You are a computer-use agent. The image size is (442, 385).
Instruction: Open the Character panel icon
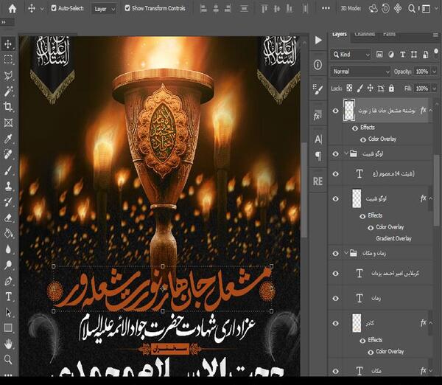(318, 139)
